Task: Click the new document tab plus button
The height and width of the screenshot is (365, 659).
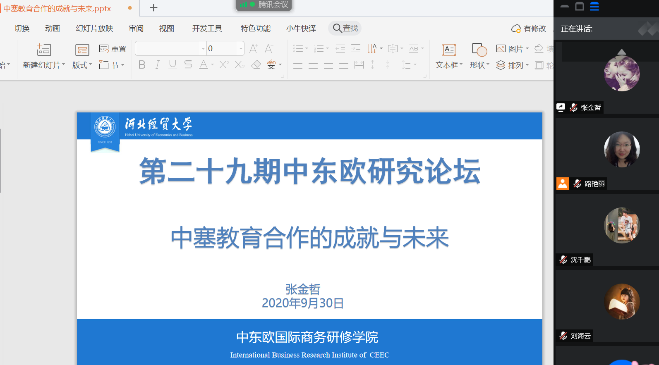Action: coord(153,8)
